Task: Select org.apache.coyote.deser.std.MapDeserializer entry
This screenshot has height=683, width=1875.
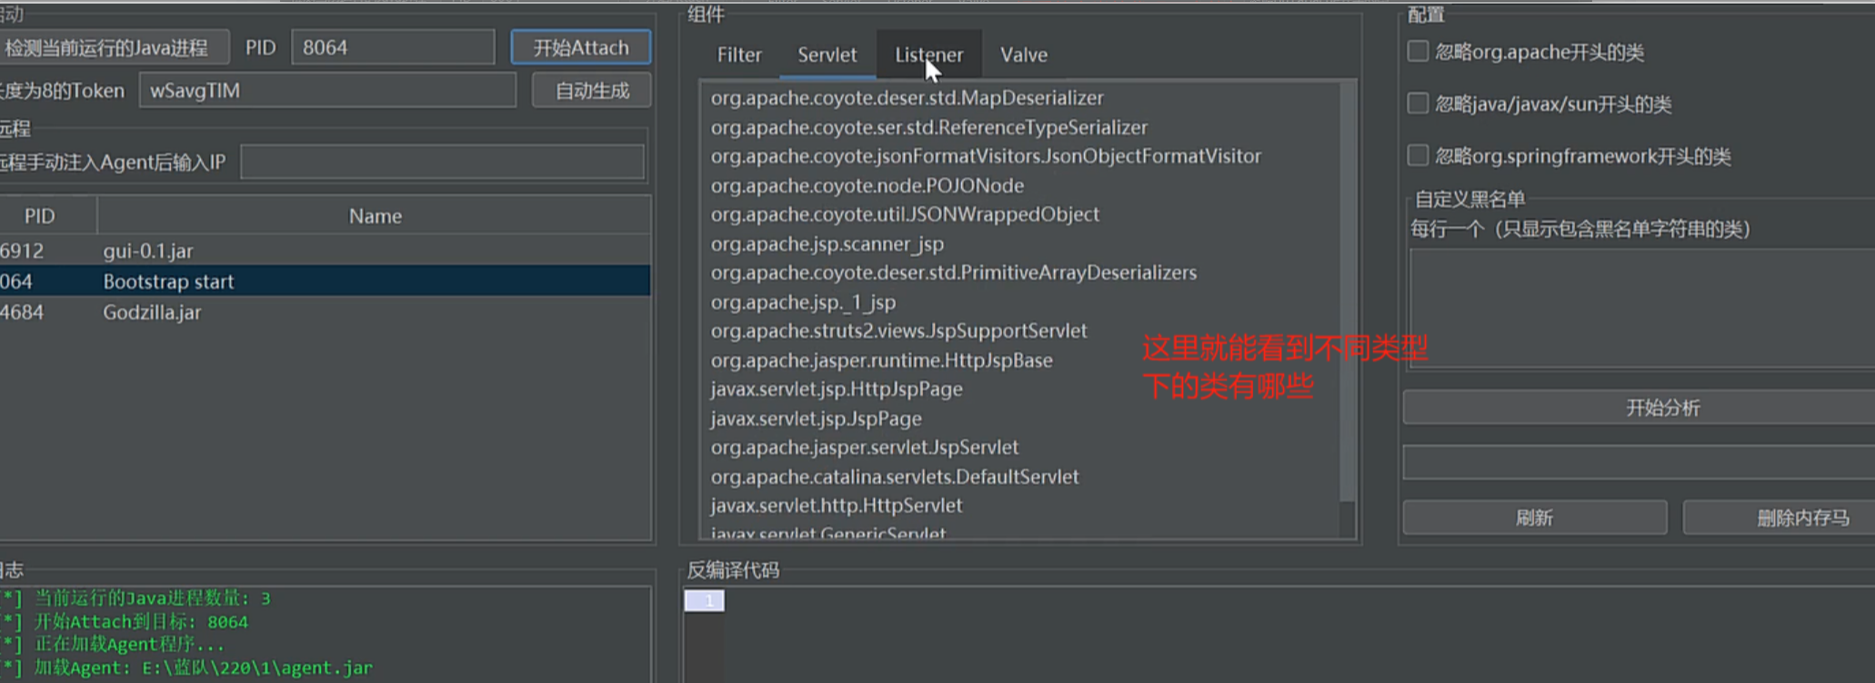Action: coord(907,98)
